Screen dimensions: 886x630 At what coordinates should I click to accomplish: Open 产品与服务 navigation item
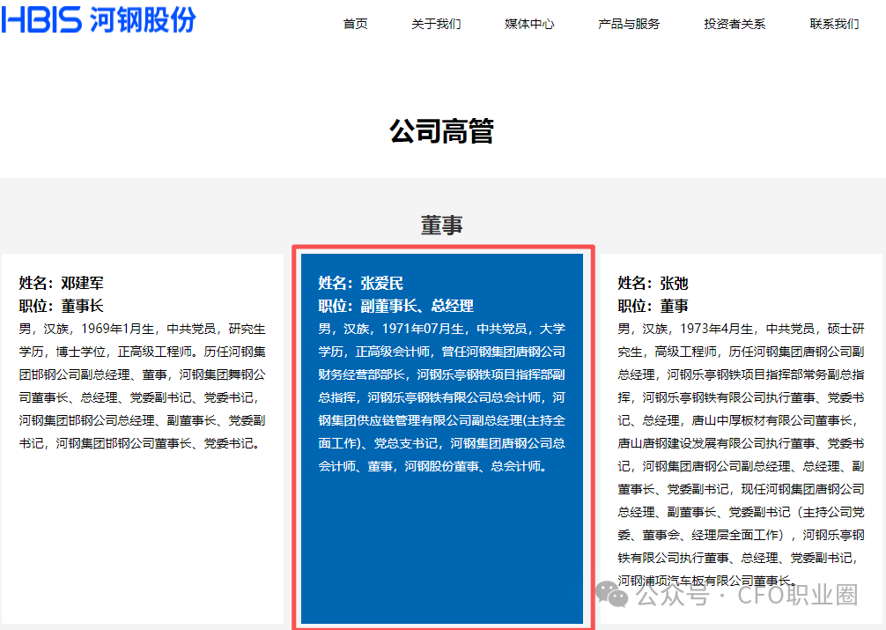629,24
